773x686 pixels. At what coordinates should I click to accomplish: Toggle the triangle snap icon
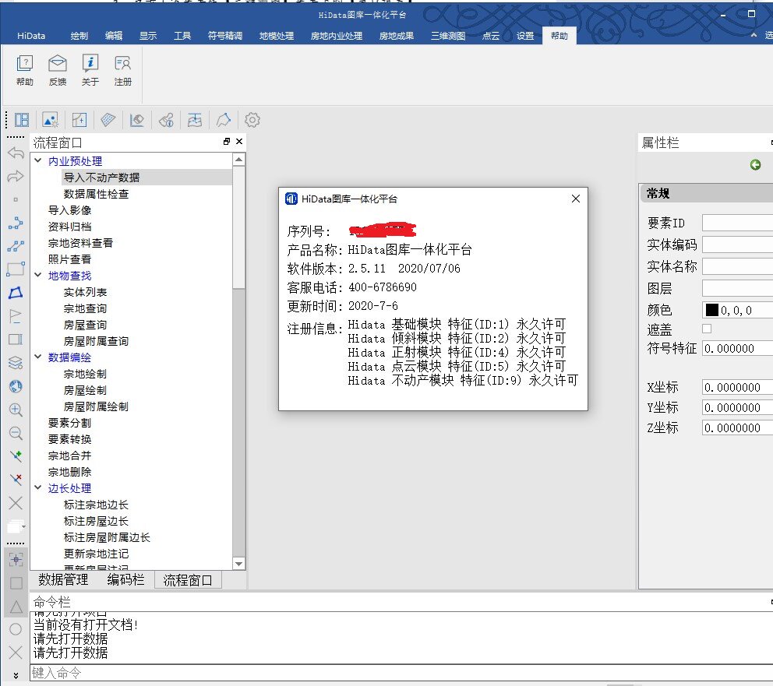point(16,607)
